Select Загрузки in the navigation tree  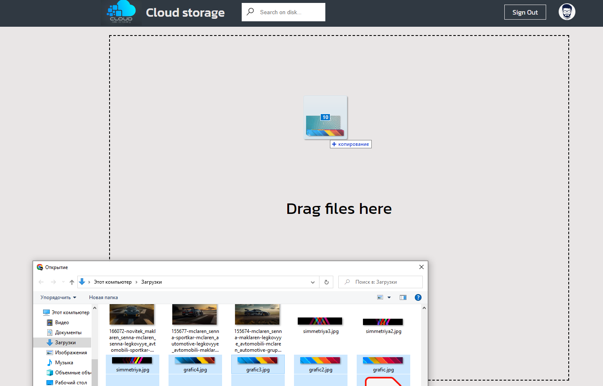(65, 342)
